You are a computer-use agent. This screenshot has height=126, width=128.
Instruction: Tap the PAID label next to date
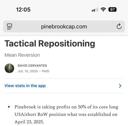coord(46,71)
